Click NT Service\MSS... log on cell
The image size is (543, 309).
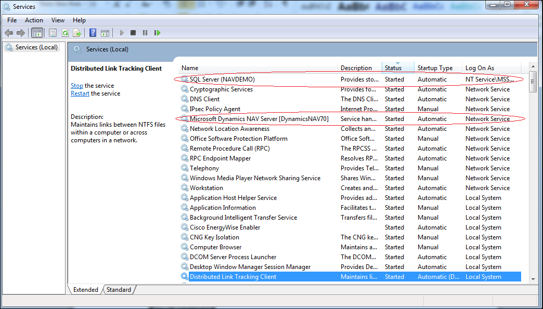tap(489, 79)
